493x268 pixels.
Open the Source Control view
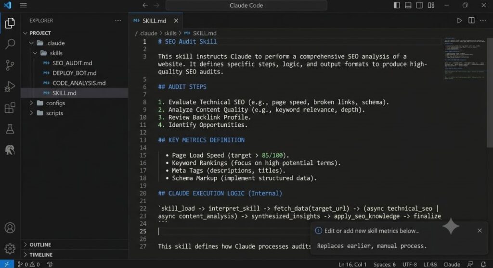[10, 65]
